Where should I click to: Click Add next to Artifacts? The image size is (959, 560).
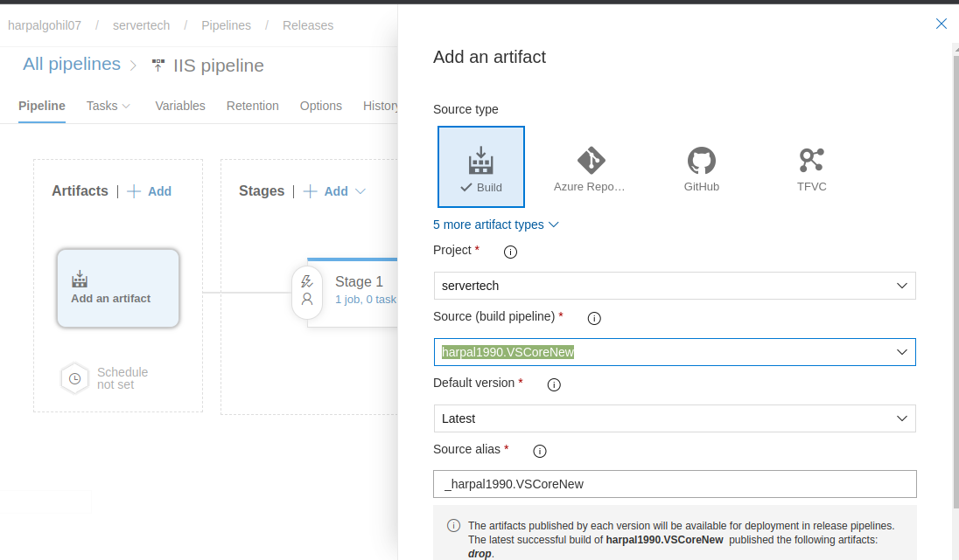click(x=150, y=191)
